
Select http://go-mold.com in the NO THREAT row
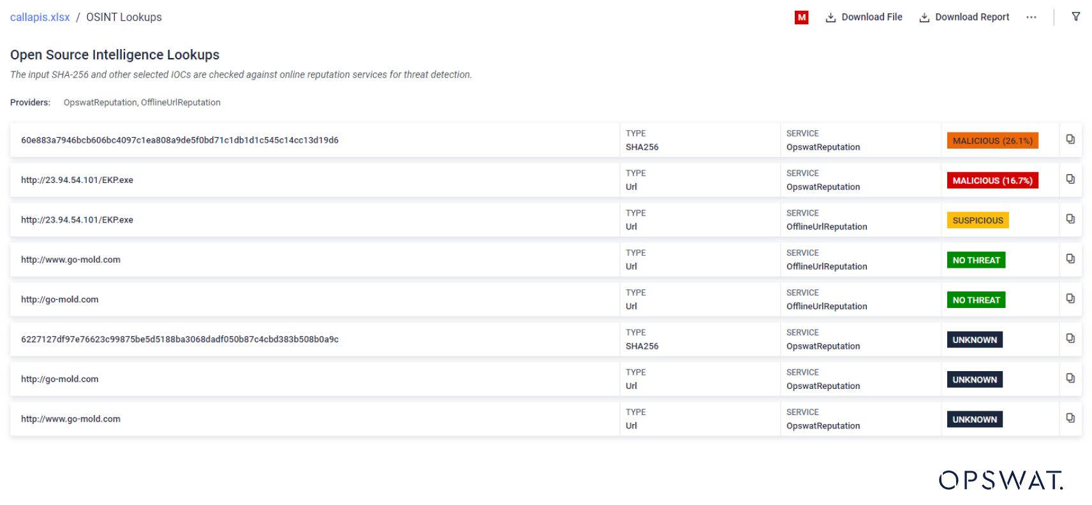coord(60,300)
